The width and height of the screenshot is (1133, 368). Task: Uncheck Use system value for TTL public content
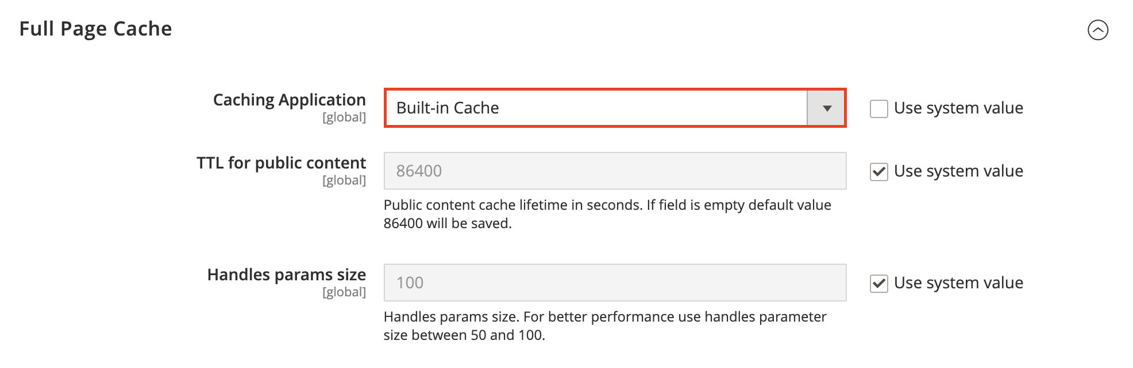pos(878,171)
